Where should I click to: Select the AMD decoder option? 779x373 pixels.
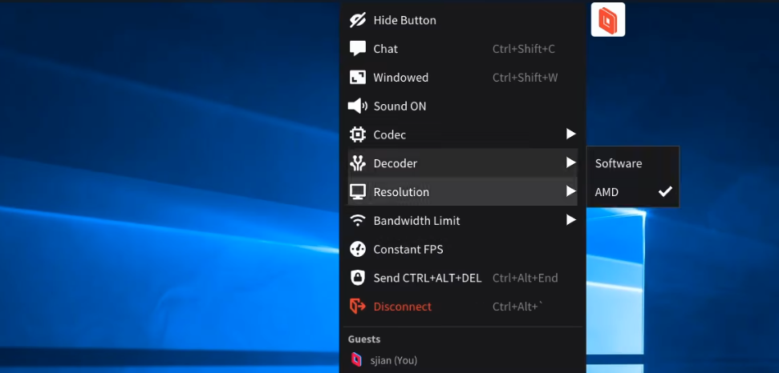coord(607,192)
